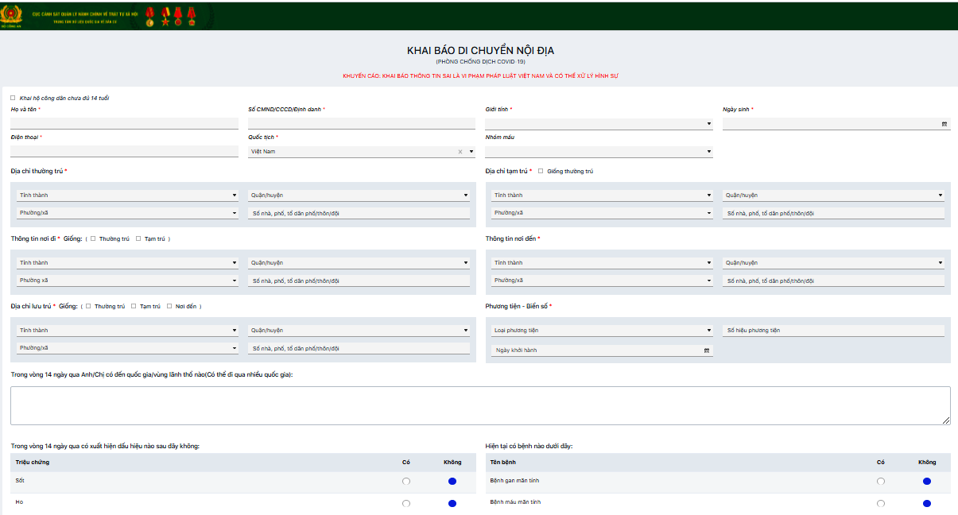The image size is (958, 515).
Task: Check Nơi đến in Địa chỉ lưu trú
Action: click(x=169, y=306)
